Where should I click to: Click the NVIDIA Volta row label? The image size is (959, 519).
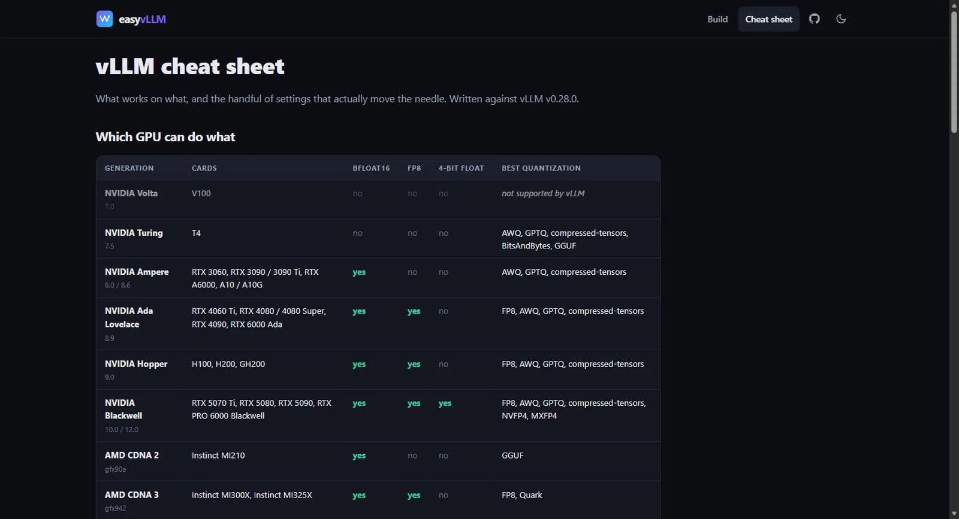131,193
